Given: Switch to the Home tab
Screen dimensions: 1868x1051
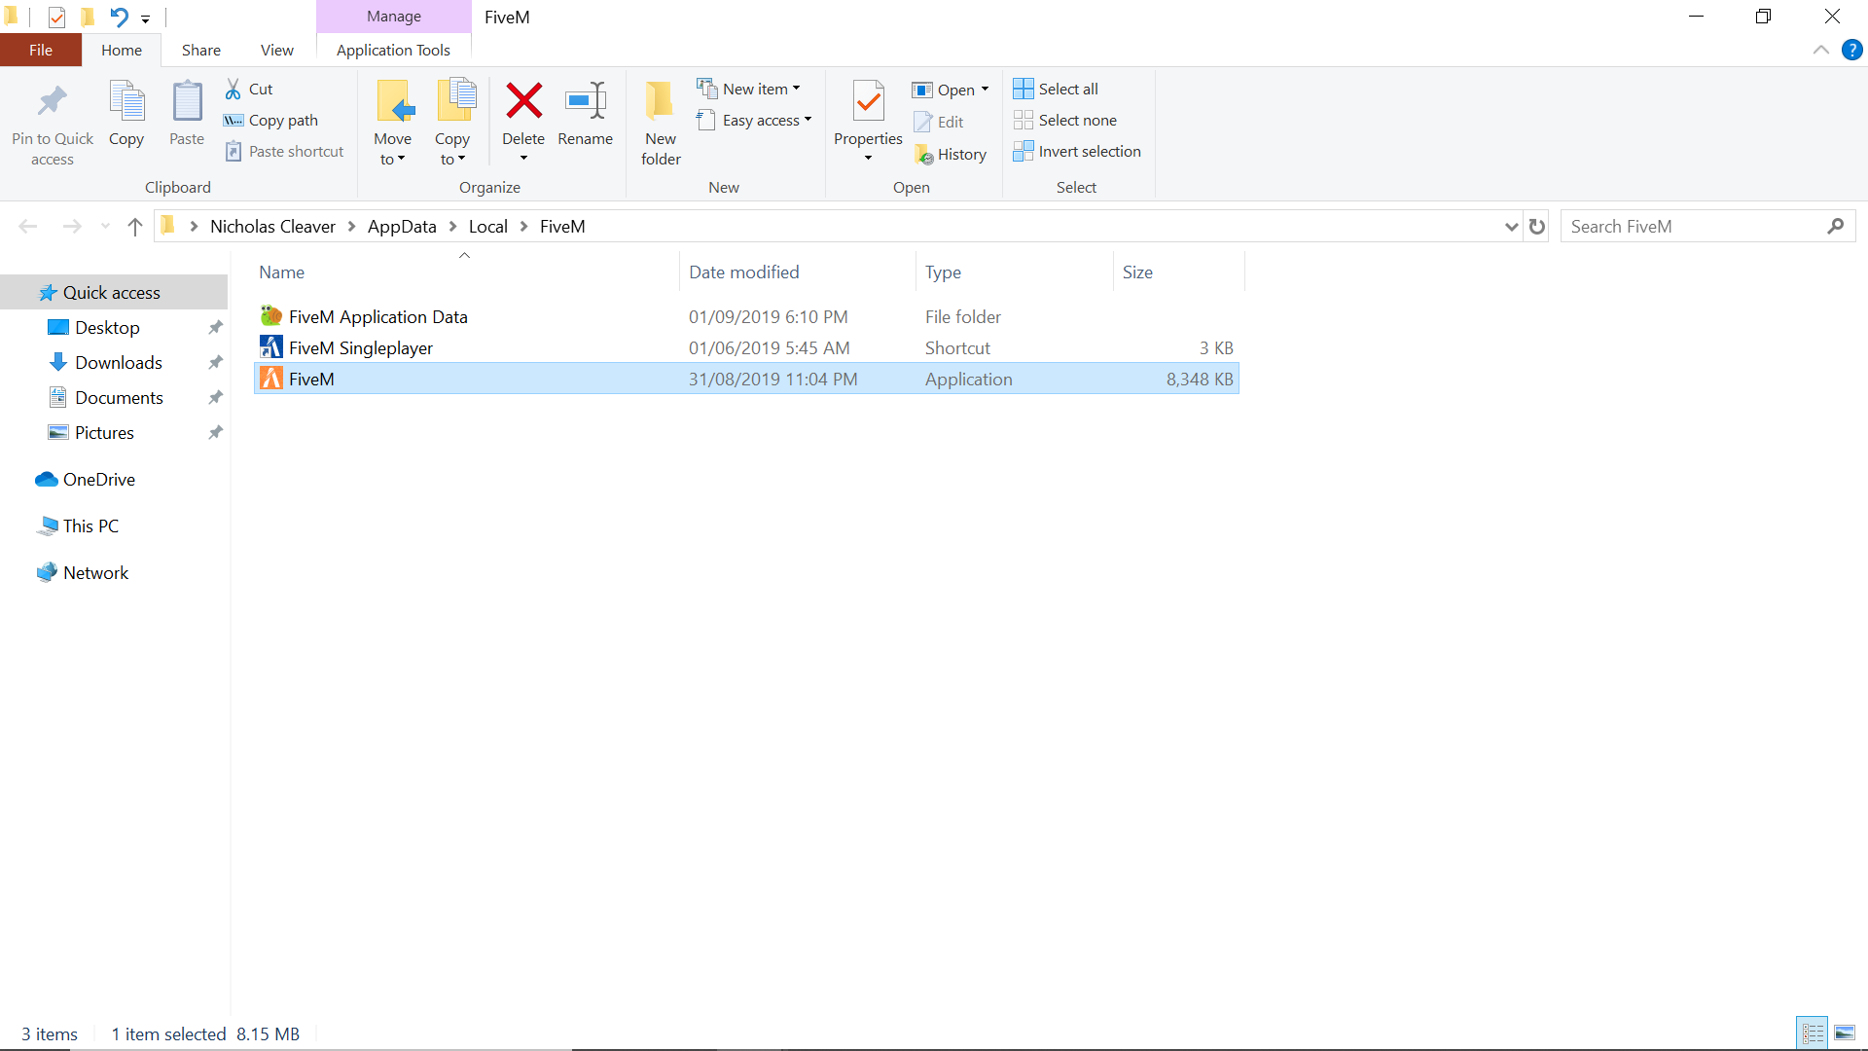Looking at the screenshot, I should coord(122,50).
